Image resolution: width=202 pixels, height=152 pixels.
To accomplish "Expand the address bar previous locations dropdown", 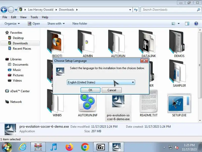I will 130,10.
